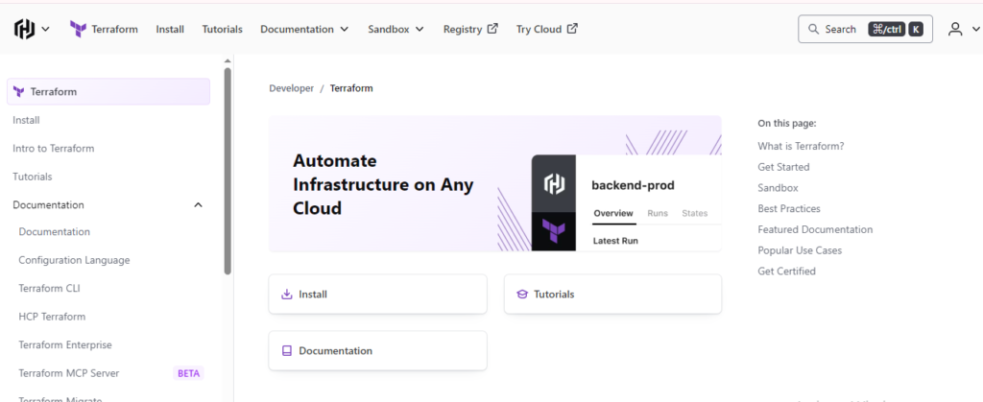
Task: Expand the Documentation dropdown in top navigation
Action: coord(304,29)
